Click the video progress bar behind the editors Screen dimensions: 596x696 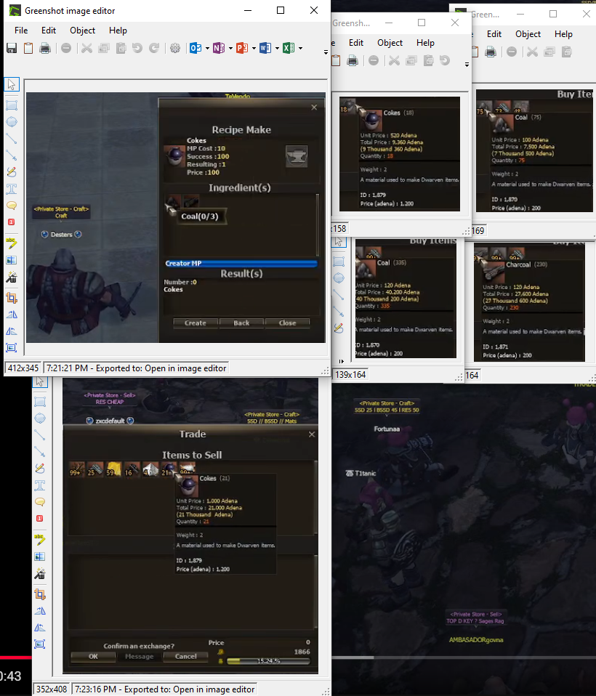464,657
